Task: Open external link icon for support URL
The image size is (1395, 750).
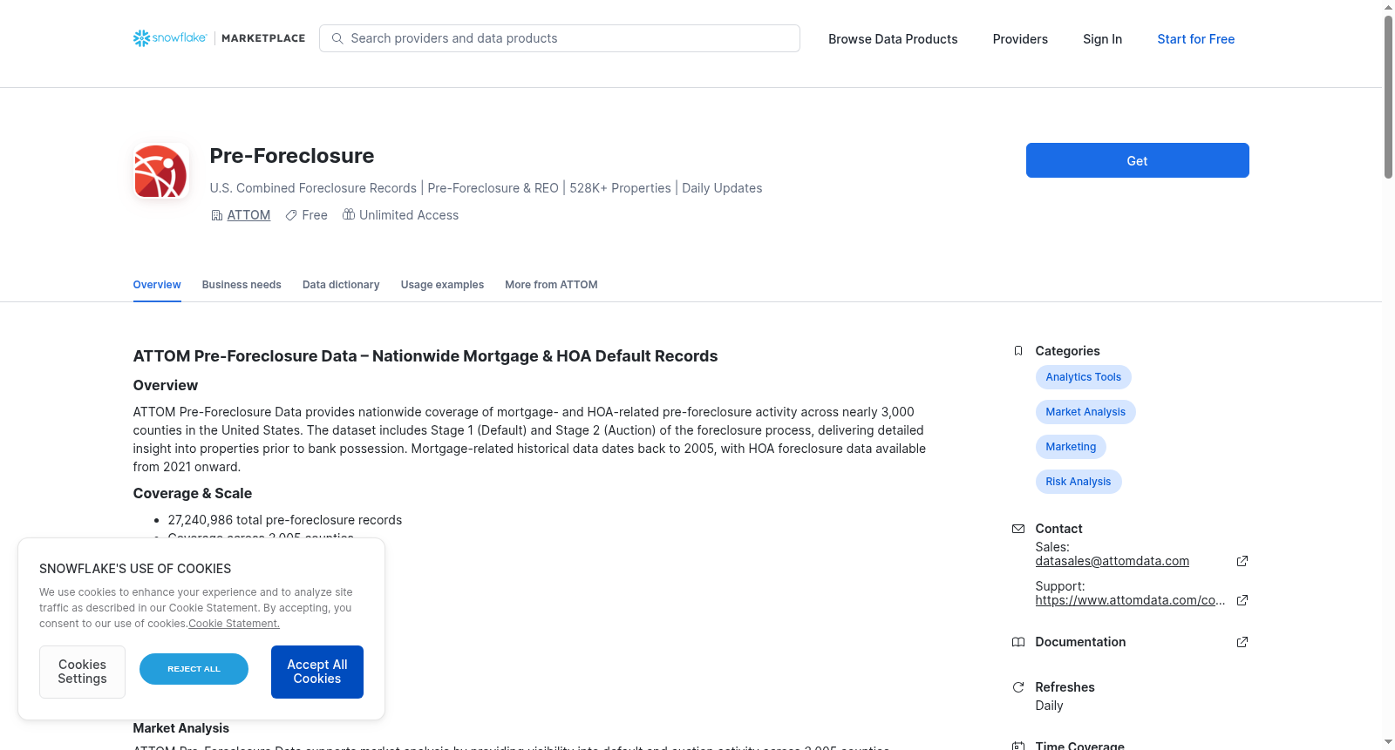Action: [x=1242, y=600]
